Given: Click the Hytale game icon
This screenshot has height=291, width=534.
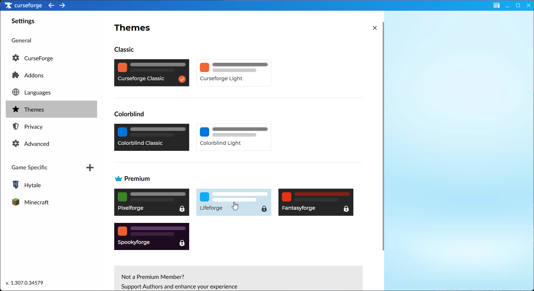Looking at the screenshot, I should 16,185.
